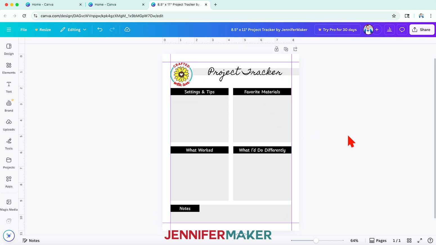View site information icon in address bar
436x245 pixels.
[35, 16]
